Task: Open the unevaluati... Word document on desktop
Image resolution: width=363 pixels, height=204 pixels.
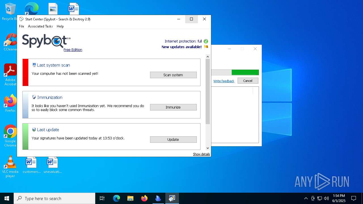Action: [52, 165]
